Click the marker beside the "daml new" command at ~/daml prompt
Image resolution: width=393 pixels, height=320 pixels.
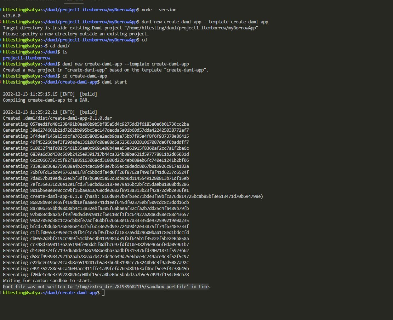(1, 64)
